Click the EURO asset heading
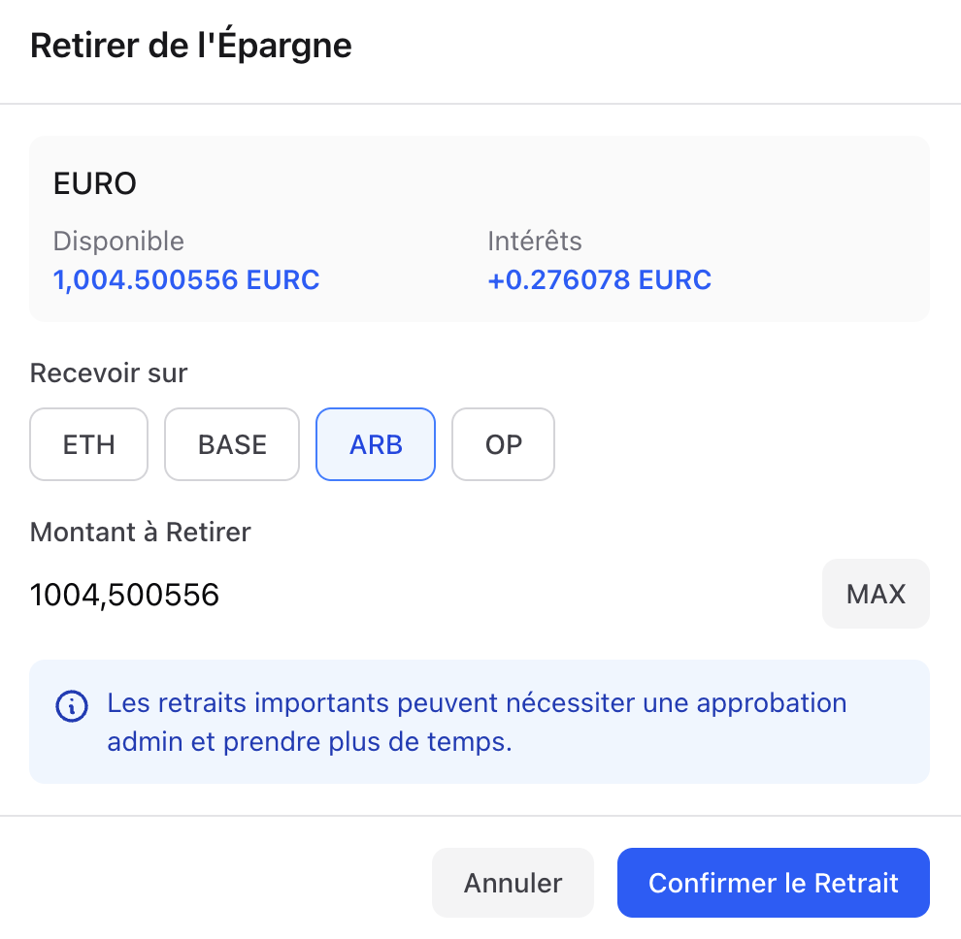961x939 pixels. coord(95,183)
